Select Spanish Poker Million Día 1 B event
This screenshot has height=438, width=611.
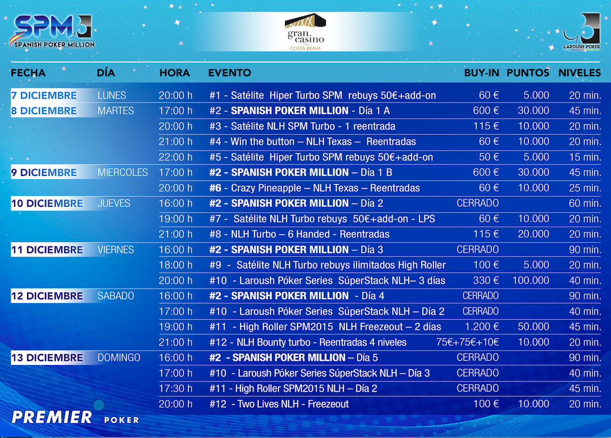301,173
